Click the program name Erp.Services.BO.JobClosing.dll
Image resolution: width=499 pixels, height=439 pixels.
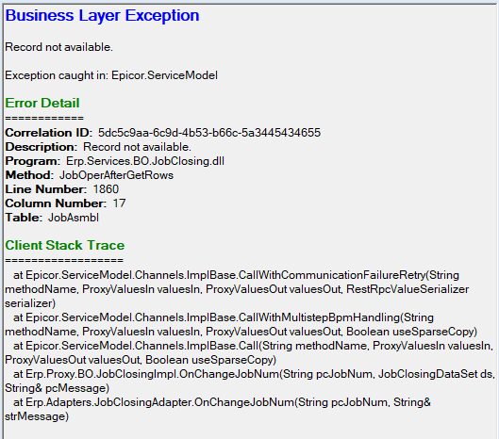145,161
